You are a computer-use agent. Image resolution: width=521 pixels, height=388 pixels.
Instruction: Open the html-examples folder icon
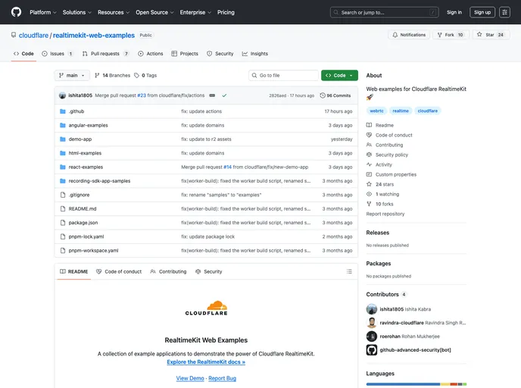62,153
